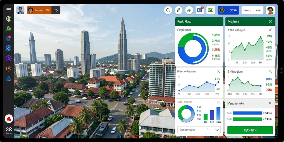Viewport: 284px width, 142px height.
Task: Click the red icon in white circle
Action: (x=9, y=119)
